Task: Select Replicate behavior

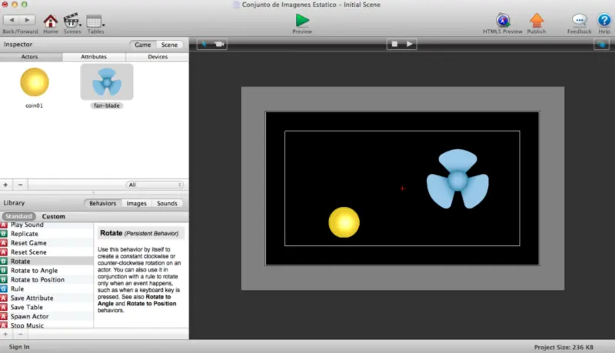Action: point(46,234)
